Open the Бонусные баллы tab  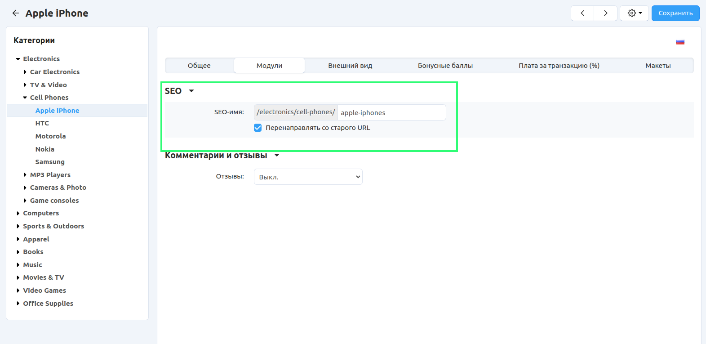click(x=445, y=66)
